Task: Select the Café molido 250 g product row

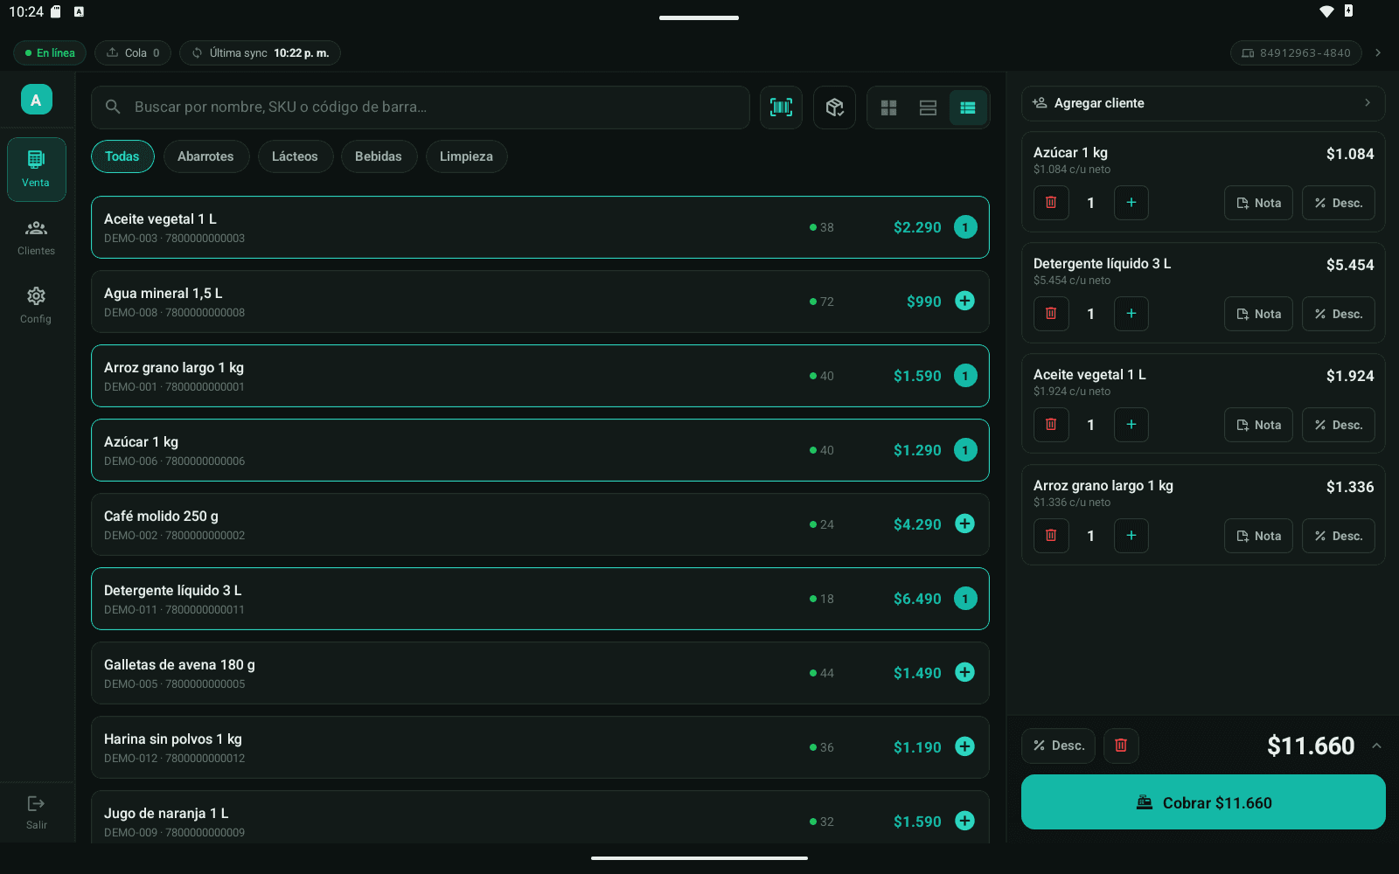Action: click(x=540, y=524)
